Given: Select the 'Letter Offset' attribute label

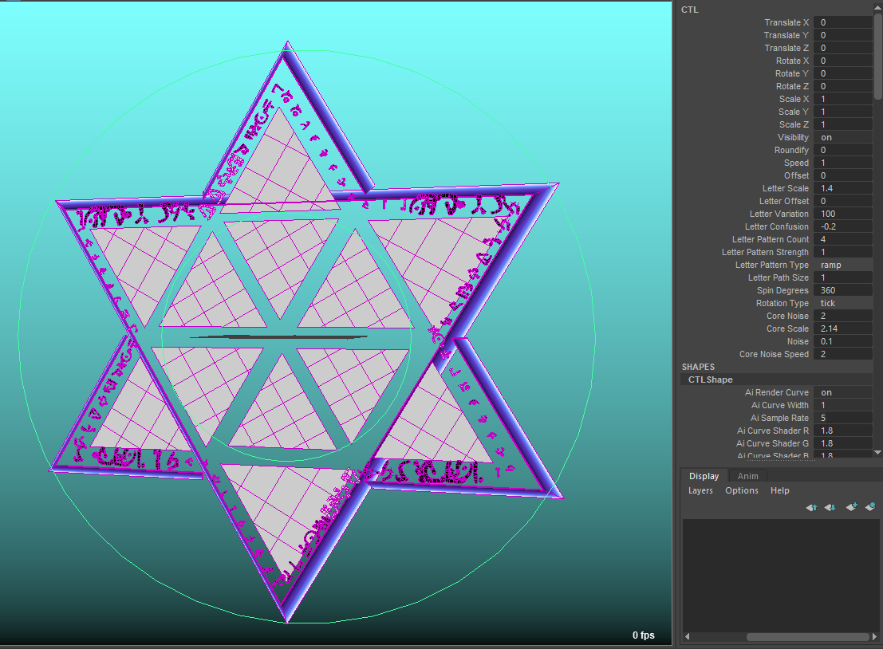Looking at the screenshot, I should (784, 201).
